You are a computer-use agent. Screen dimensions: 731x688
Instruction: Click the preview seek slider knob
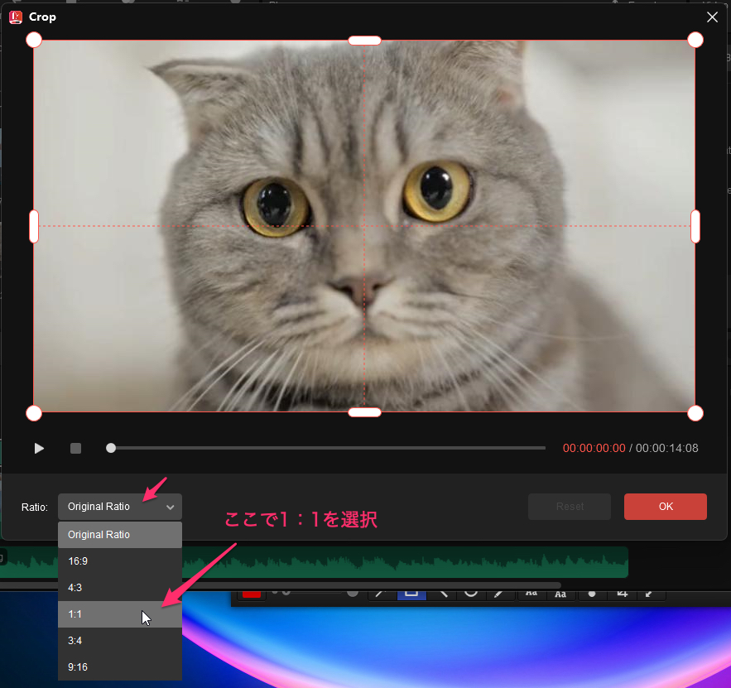click(111, 448)
